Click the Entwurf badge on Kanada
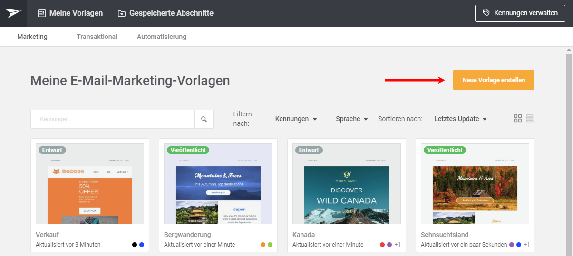Image resolution: width=573 pixels, height=256 pixels. [x=309, y=150]
